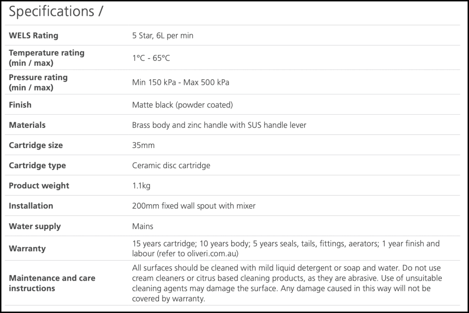Select the 1°C - 65°C temperature value

click(x=151, y=58)
